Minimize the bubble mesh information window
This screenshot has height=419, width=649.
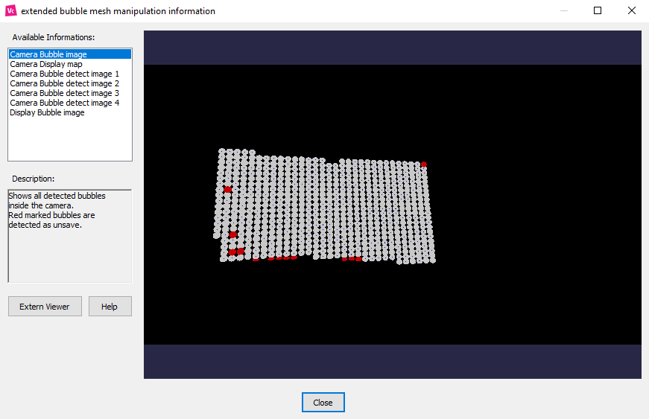563,10
